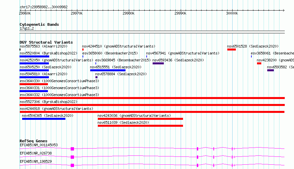Select the nsv6505250 (Sedlazeck2020) label
294x169 pixels.
(x=46, y=67)
